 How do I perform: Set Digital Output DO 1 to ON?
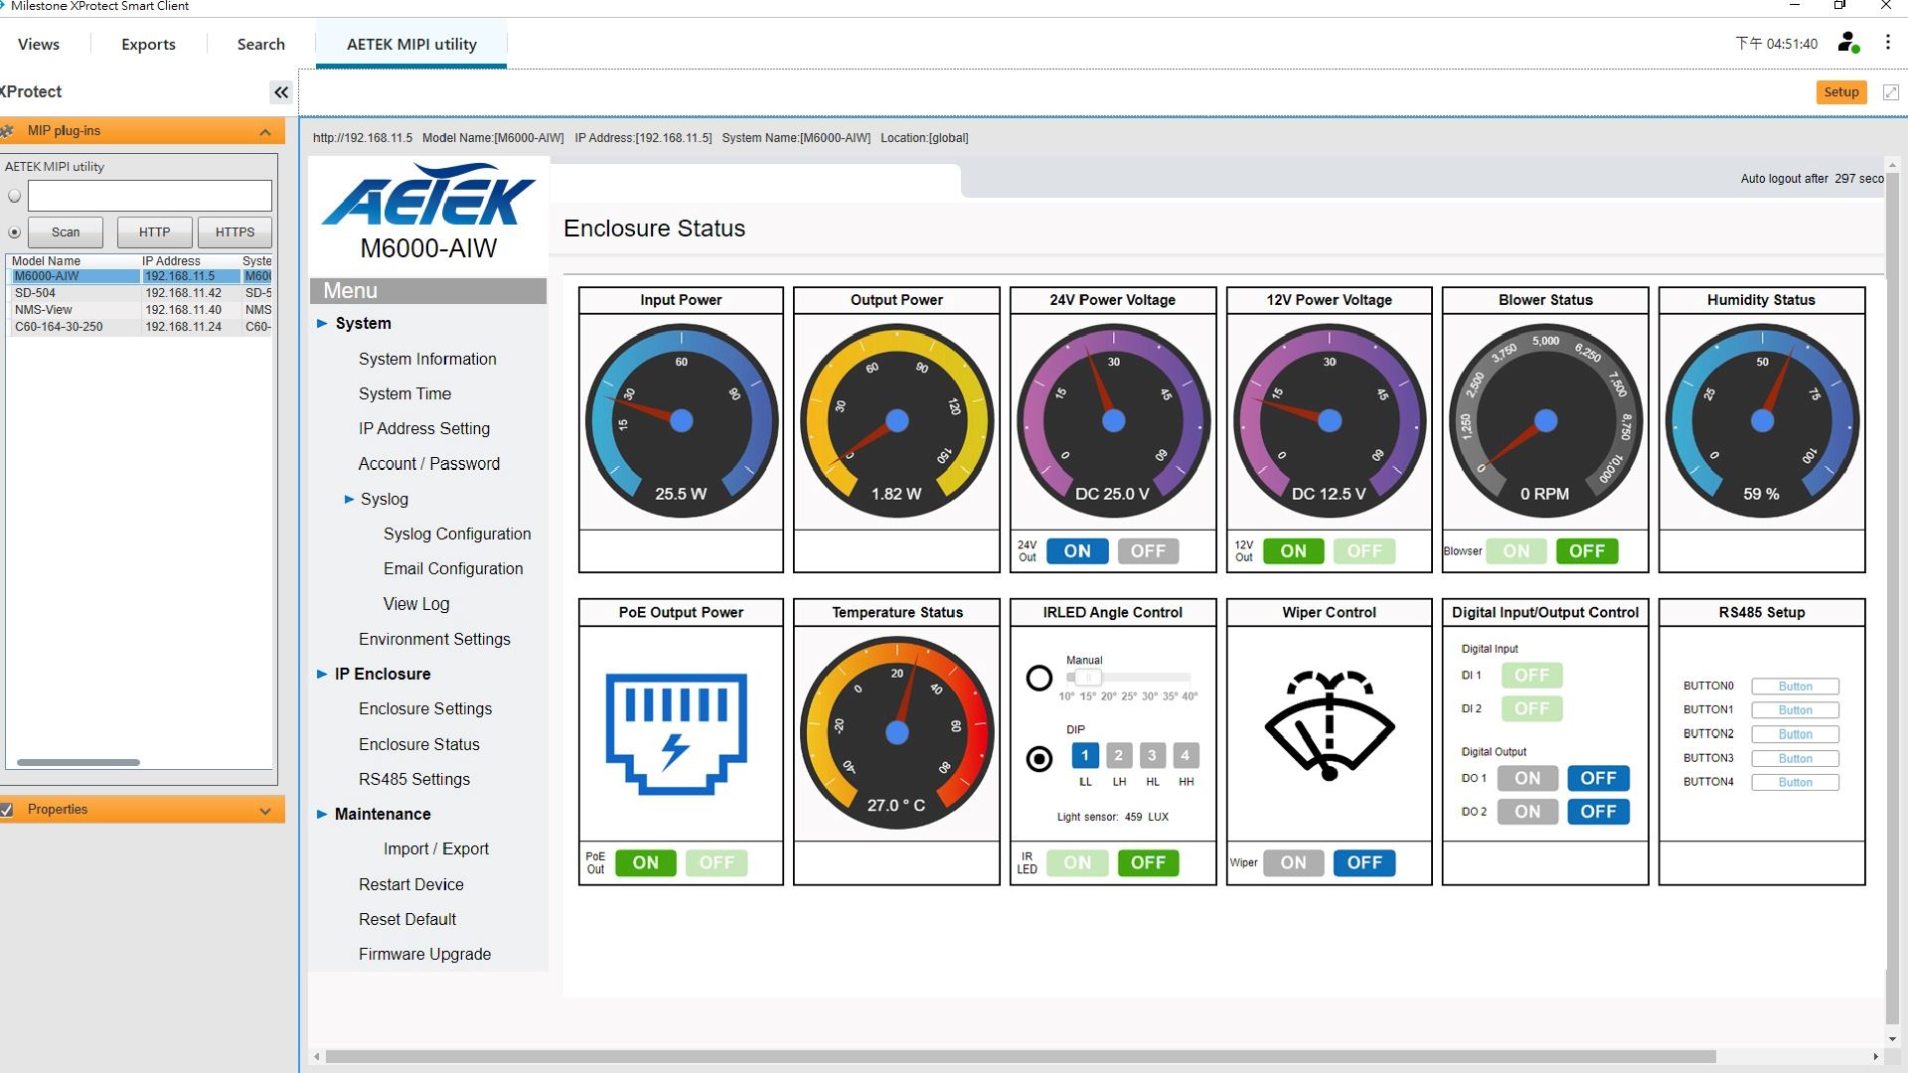(1527, 778)
